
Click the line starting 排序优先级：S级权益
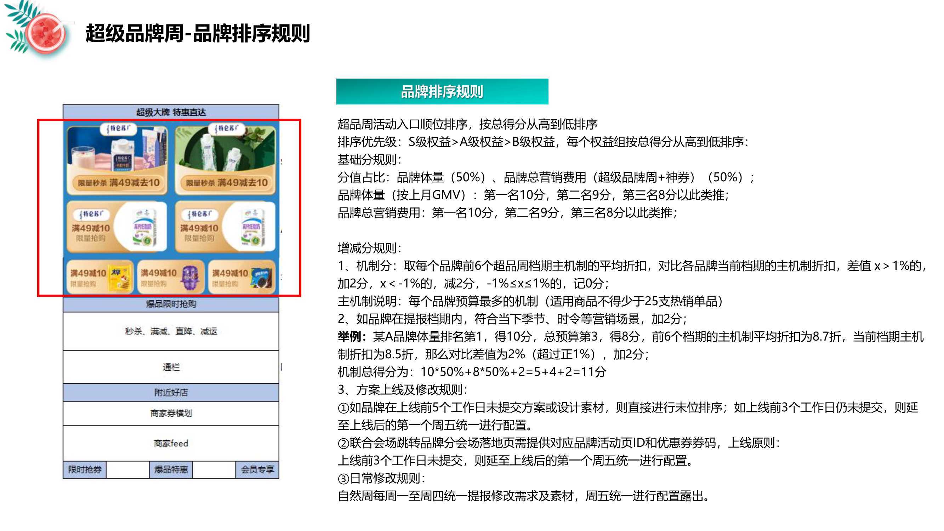pyautogui.click(x=543, y=142)
